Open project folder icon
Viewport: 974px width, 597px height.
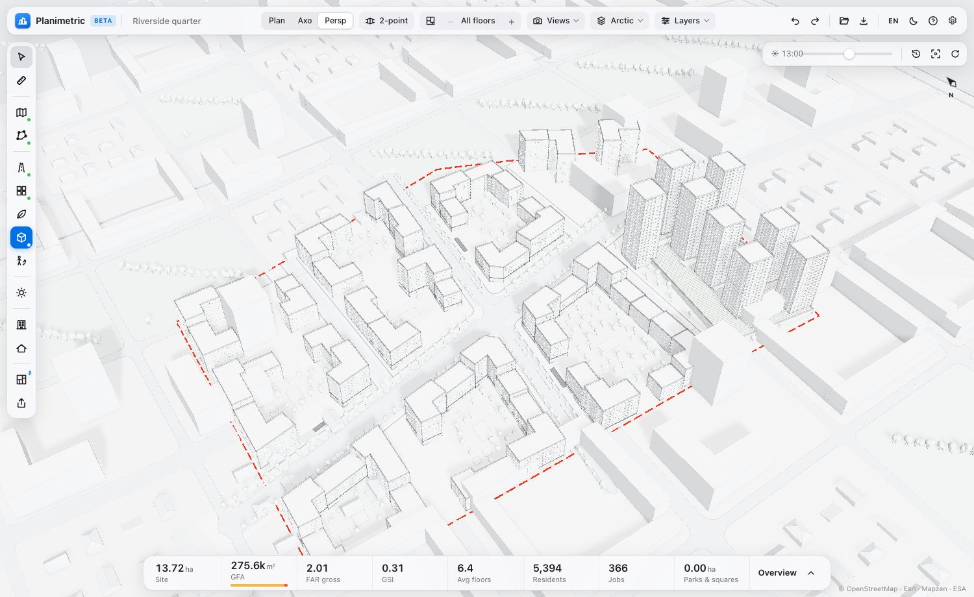pyautogui.click(x=844, y=21)
